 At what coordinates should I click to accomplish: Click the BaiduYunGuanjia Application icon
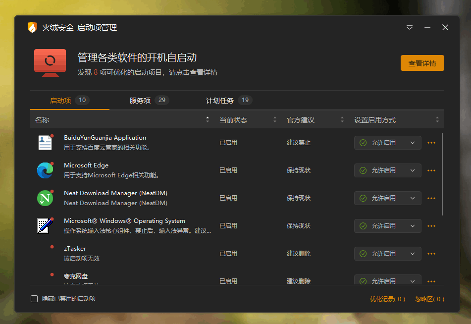click(x=45, y=143)
